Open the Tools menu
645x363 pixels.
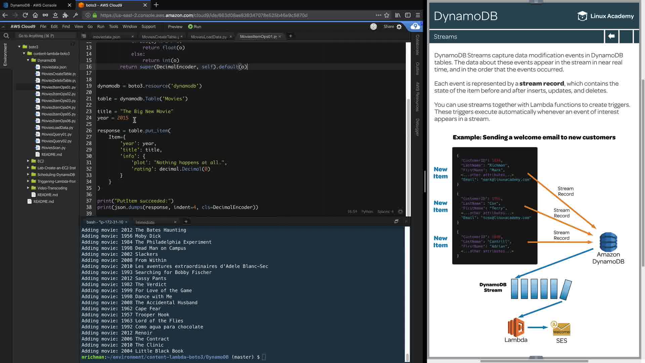click(113, 27)
